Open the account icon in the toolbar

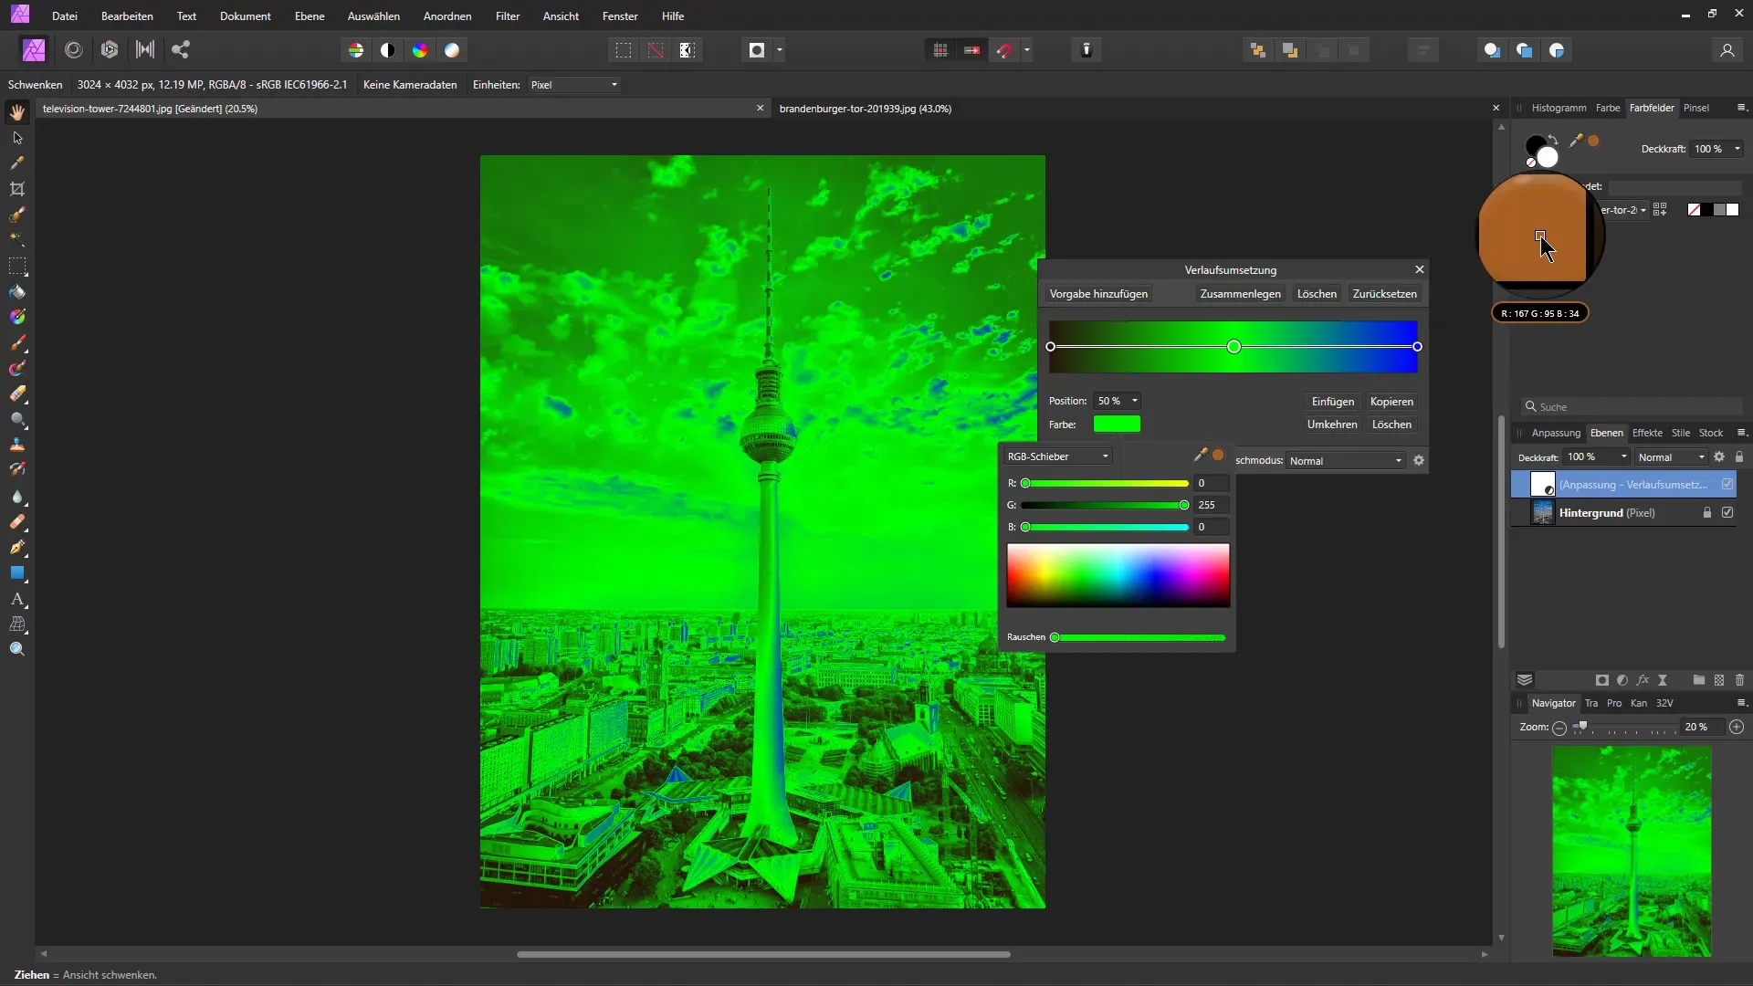1727,50
